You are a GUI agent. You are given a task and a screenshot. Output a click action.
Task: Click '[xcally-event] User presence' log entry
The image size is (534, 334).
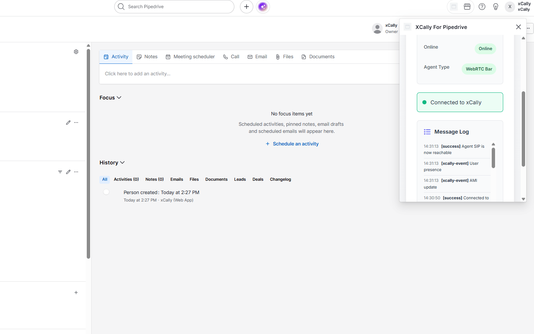pos(457,167)
